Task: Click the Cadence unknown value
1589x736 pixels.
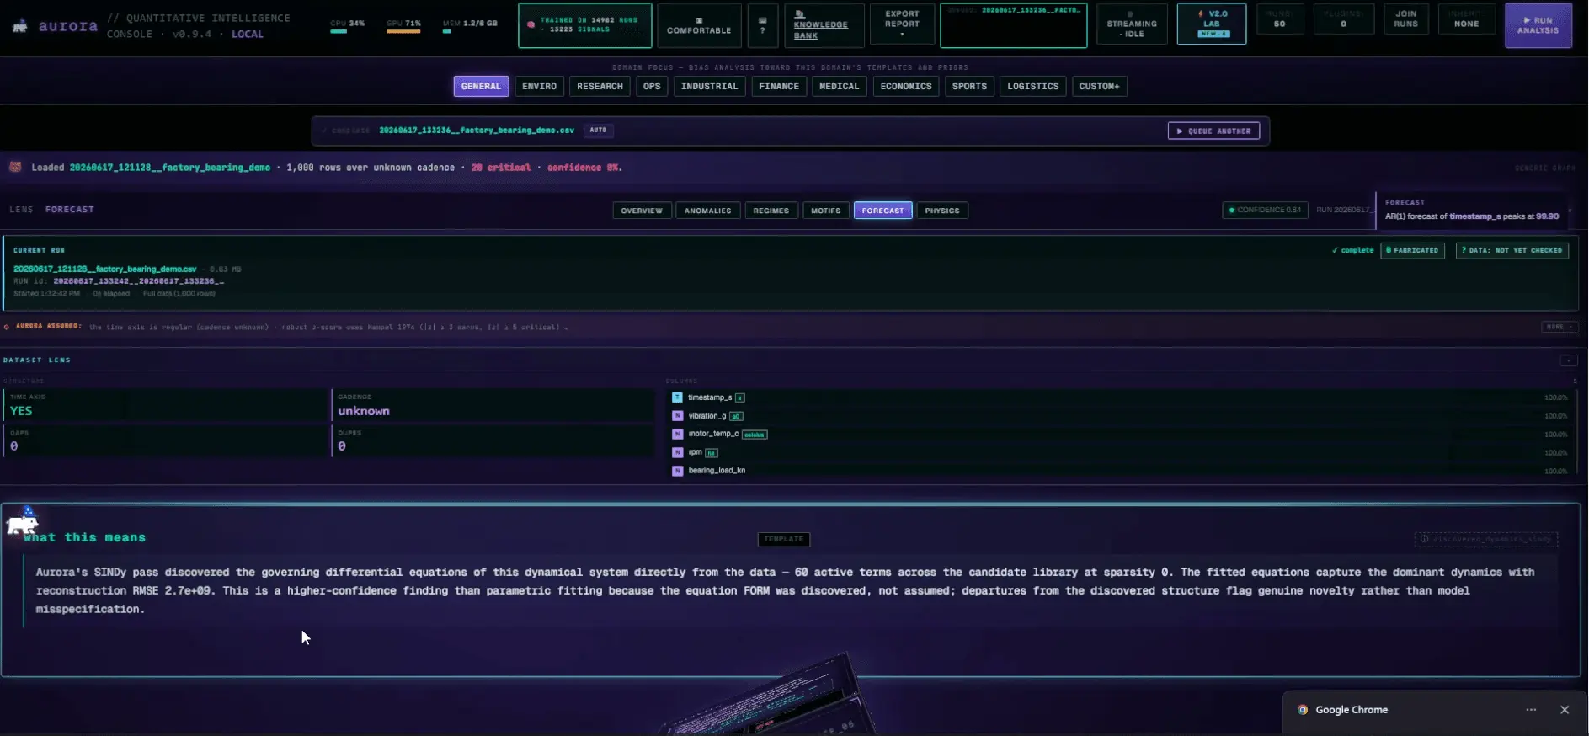Action: (x=364, y=411)
